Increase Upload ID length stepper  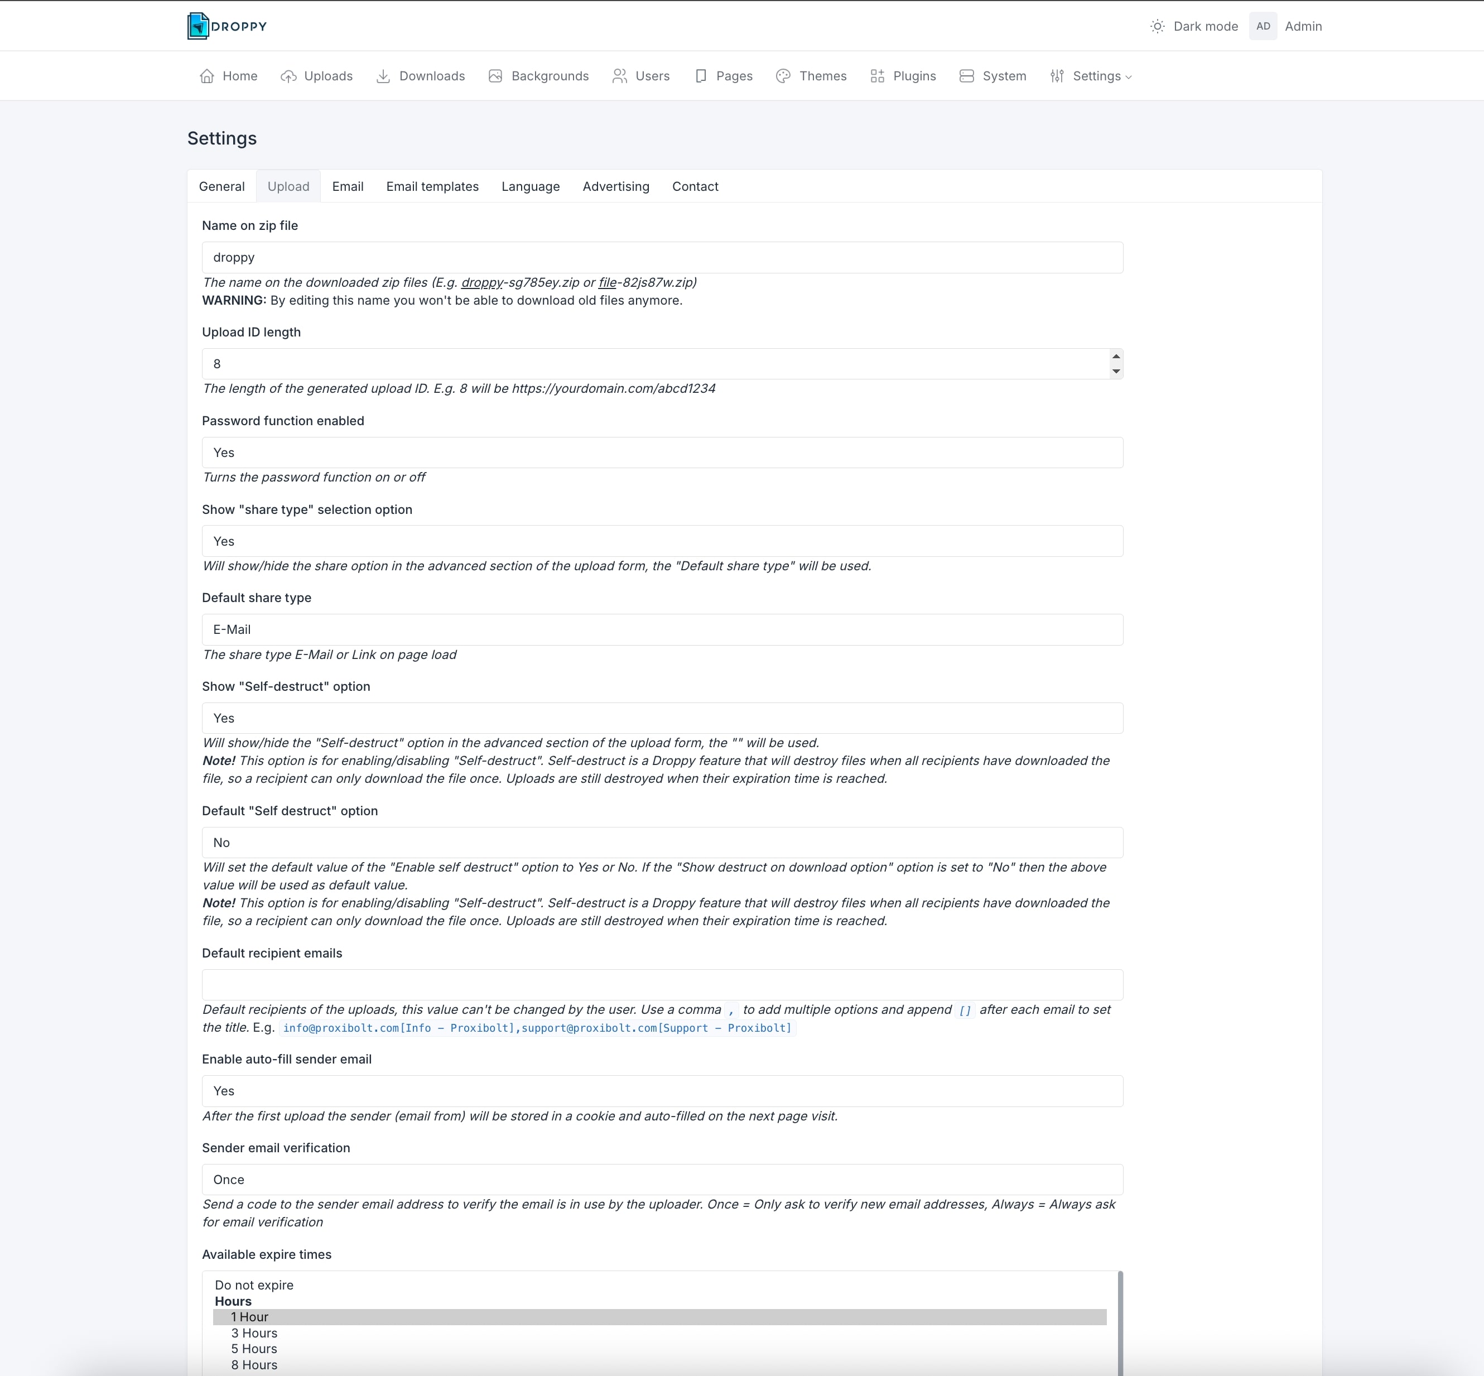pos(1115,357)
